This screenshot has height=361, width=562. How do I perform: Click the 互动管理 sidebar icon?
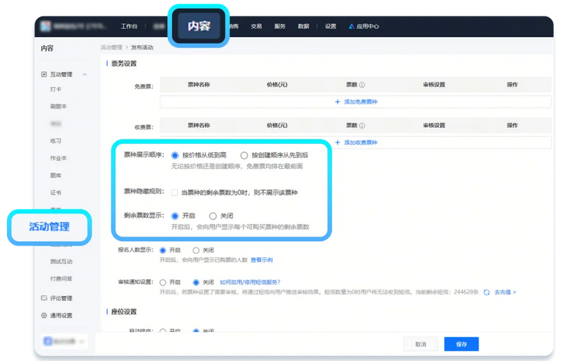44,74
